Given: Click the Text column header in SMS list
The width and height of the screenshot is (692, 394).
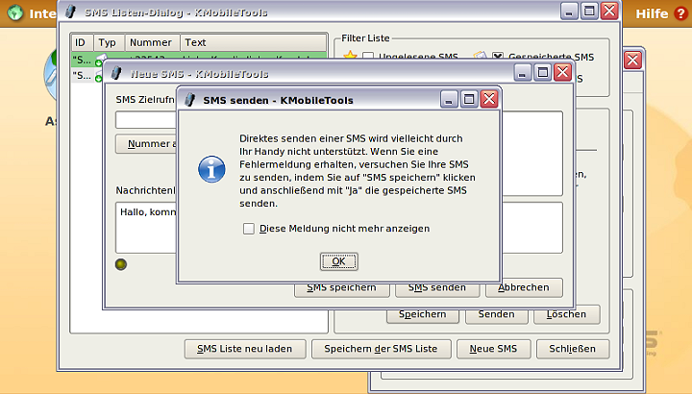Looking at the screenshot, I should pos(253,42).
